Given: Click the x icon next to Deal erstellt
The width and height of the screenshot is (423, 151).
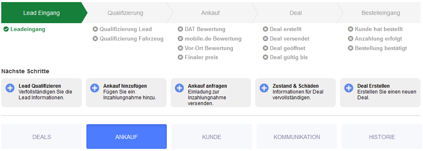Looking at the screenshot, I should point(265,29).
